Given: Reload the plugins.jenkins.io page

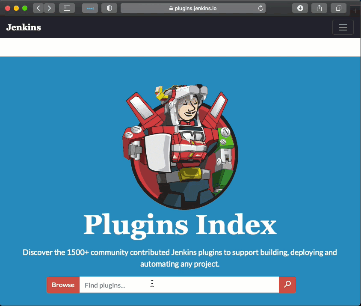Looking at the screenshot, I should [x=260, y=8].
